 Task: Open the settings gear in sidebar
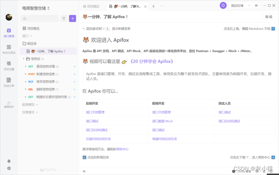coord(9,168)
